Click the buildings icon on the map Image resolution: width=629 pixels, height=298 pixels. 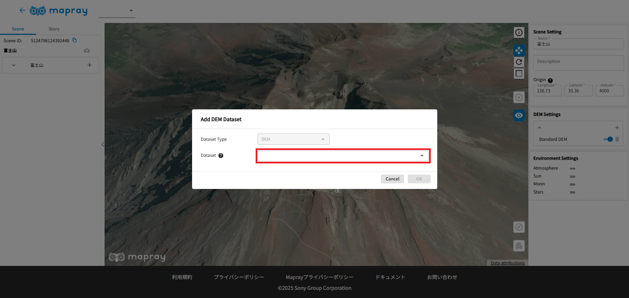(x=519, y=246)
